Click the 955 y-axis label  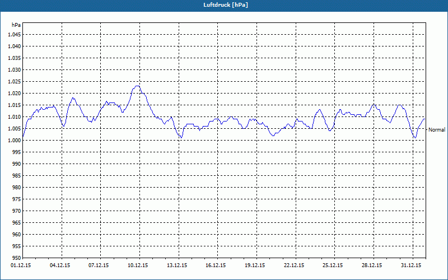coord(17,246)
